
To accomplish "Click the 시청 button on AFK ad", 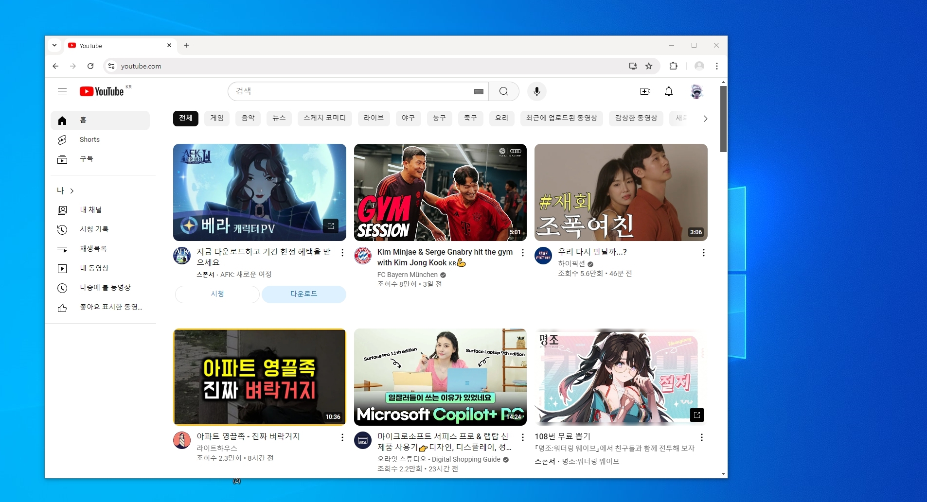I will tap(217, 294).
